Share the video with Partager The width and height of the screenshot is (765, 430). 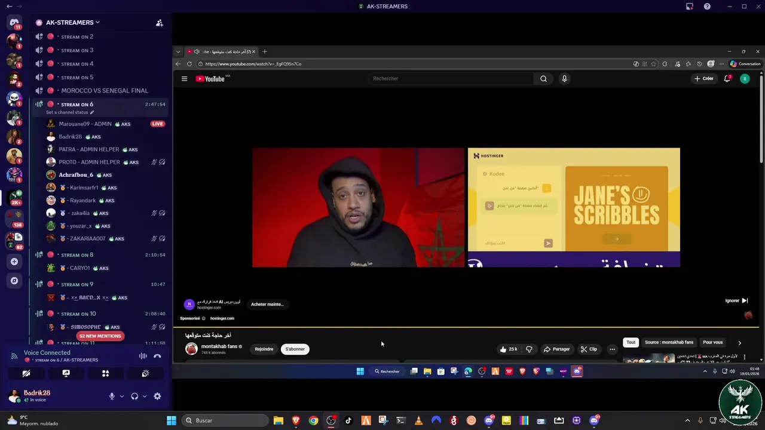tap(556, 349)
